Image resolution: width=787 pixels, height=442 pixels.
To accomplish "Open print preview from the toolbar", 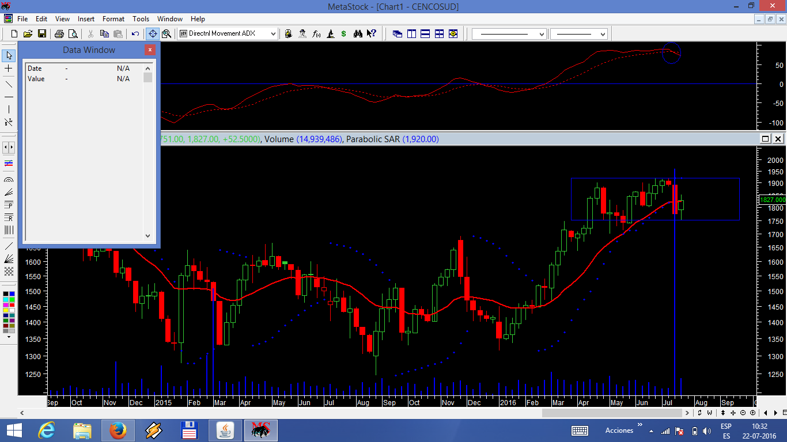I will (x=73, y=33).
